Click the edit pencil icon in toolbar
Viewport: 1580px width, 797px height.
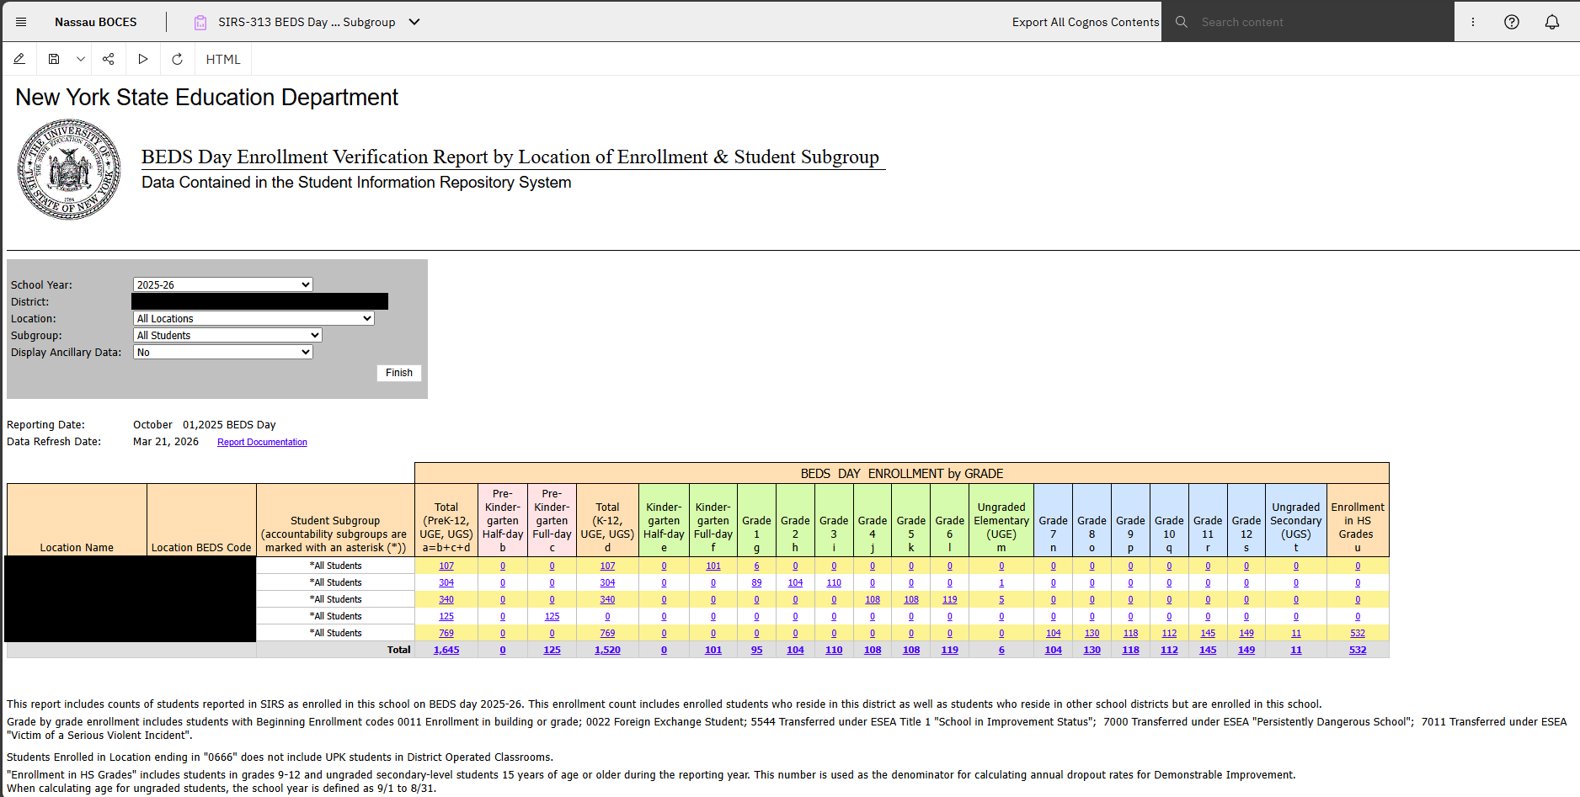click(19, 59)
